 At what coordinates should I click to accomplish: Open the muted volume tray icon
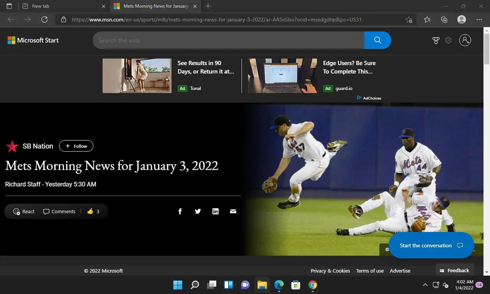point(445,285)
